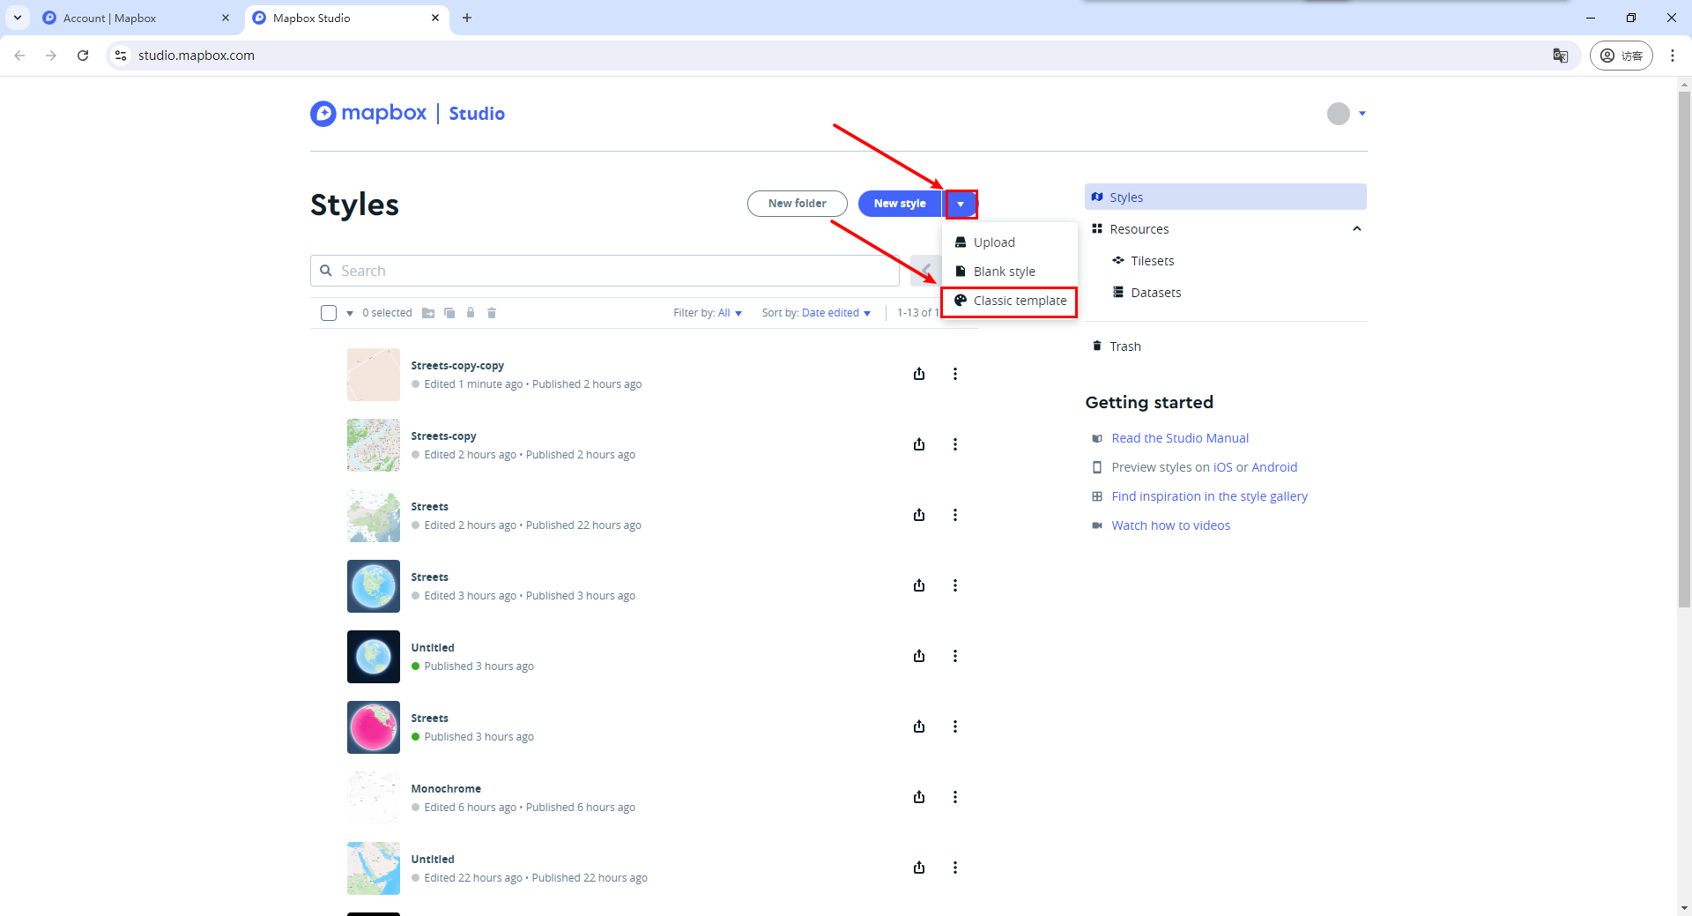Click the lock icon in the selection bar
Screen dimensions: 1692x916
[x=471, y=313]
